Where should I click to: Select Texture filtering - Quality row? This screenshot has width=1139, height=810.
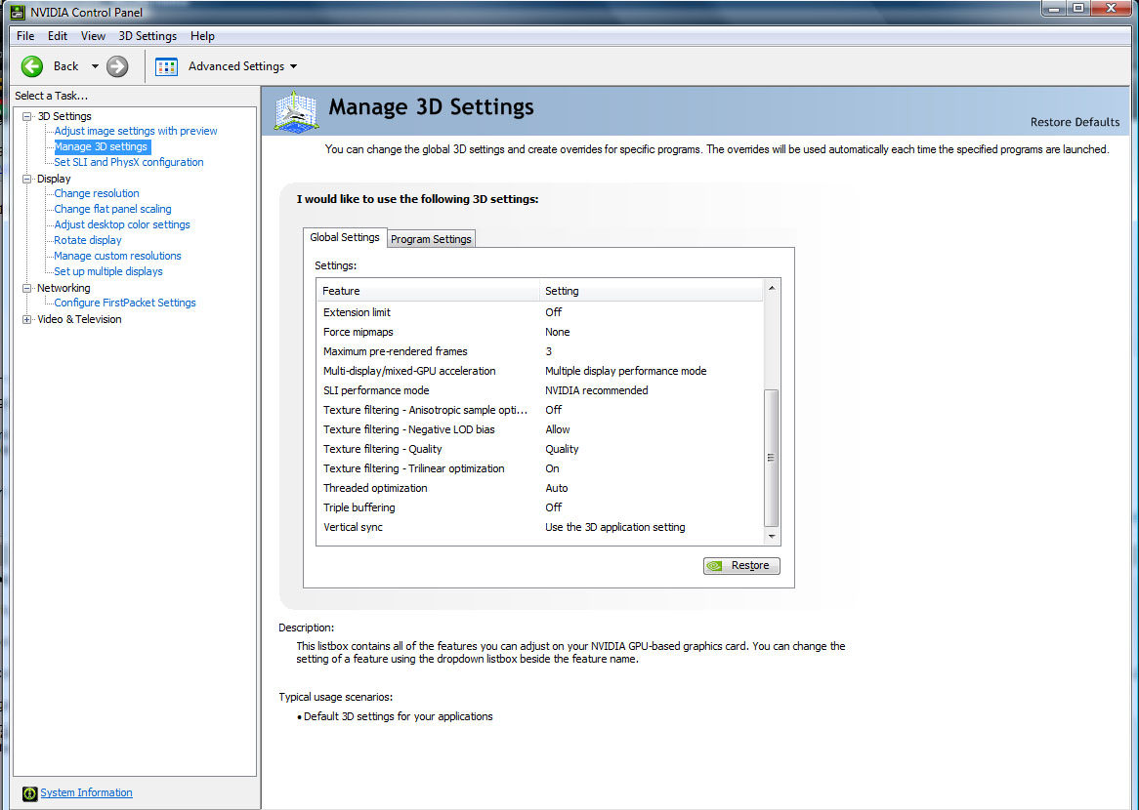point(540,449)
